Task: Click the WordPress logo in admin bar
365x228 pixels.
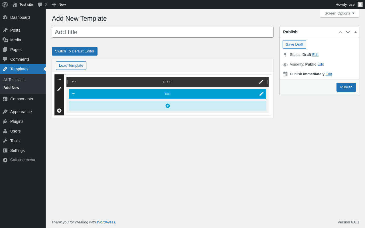Action: [5, 5]
